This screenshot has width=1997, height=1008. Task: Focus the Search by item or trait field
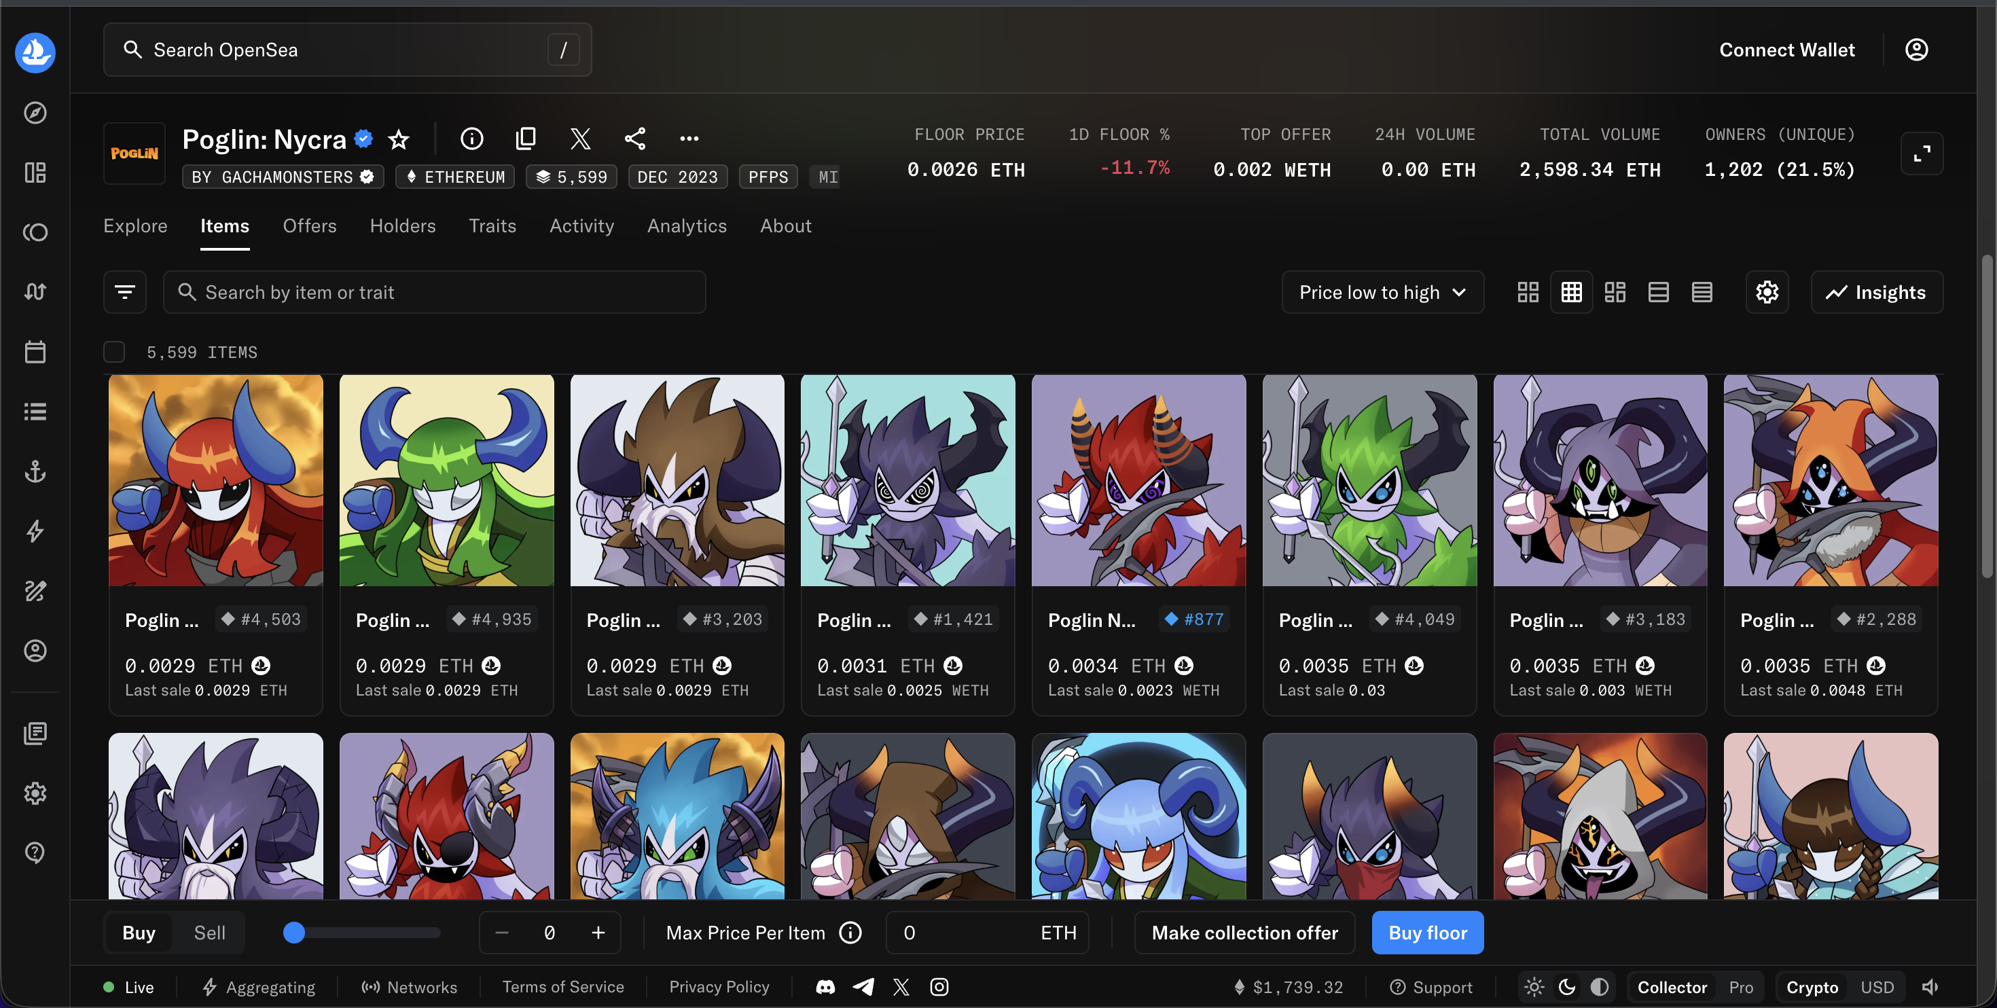click(434, 292)
